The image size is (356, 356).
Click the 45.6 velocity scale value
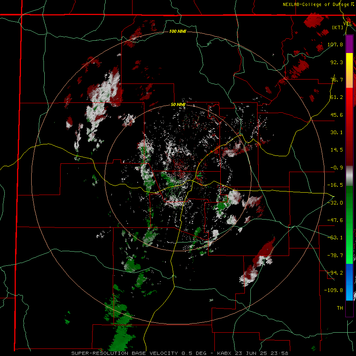click(x=337, y=115)
